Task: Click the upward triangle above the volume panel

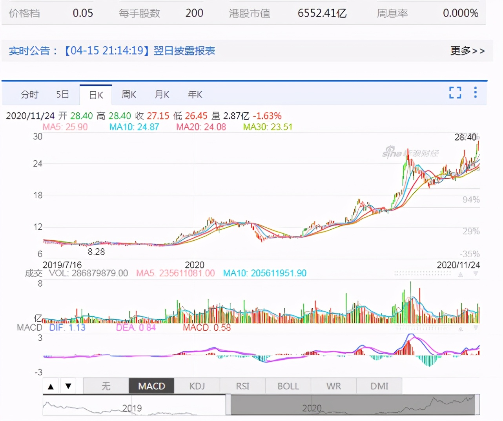Action: (x=461, y=274)
